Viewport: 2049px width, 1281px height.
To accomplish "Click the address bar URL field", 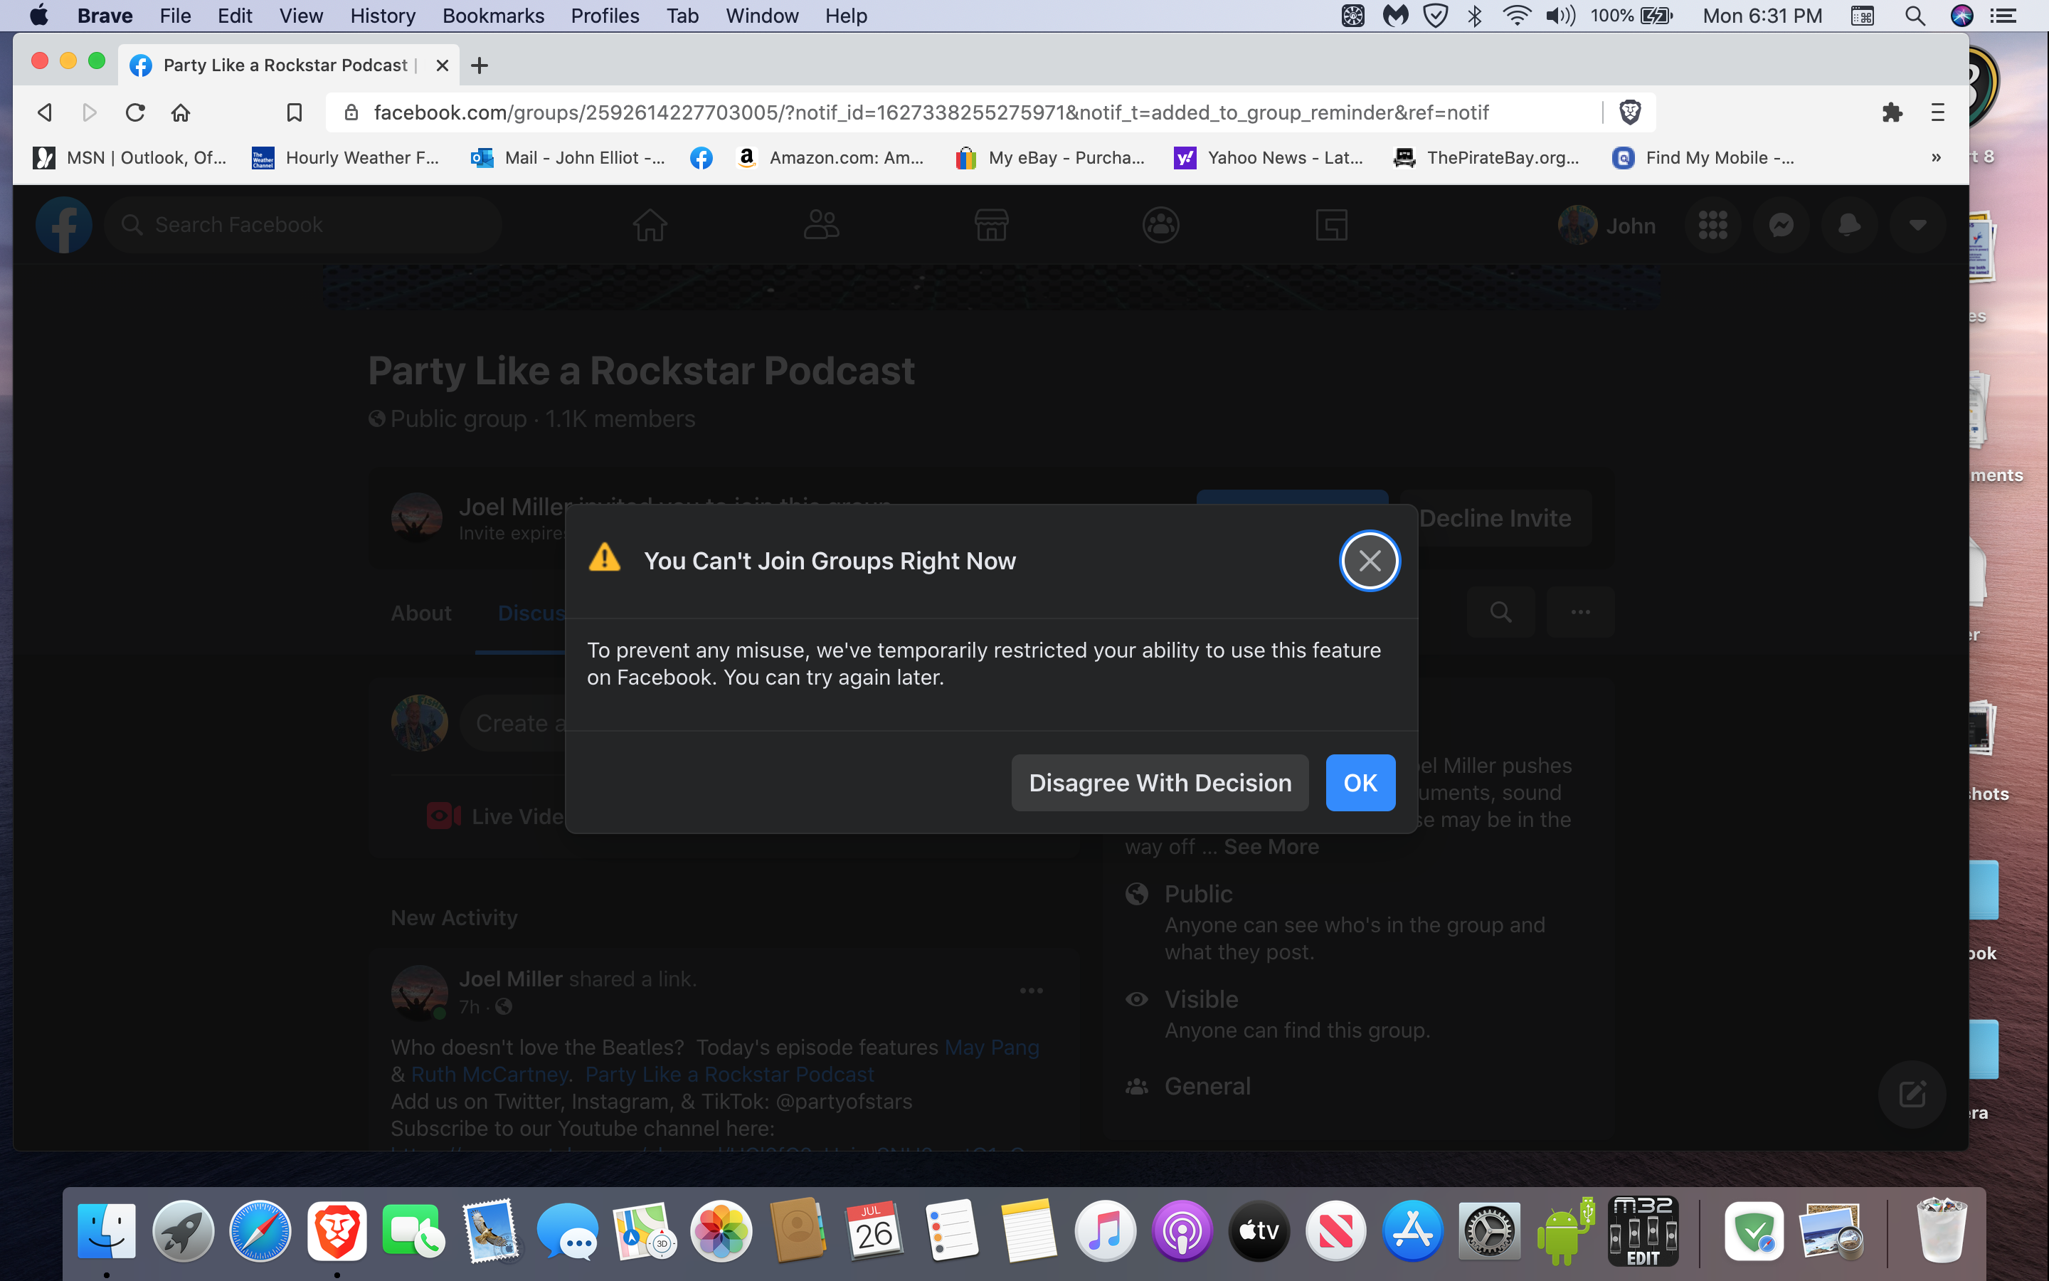I will [931, 112].
